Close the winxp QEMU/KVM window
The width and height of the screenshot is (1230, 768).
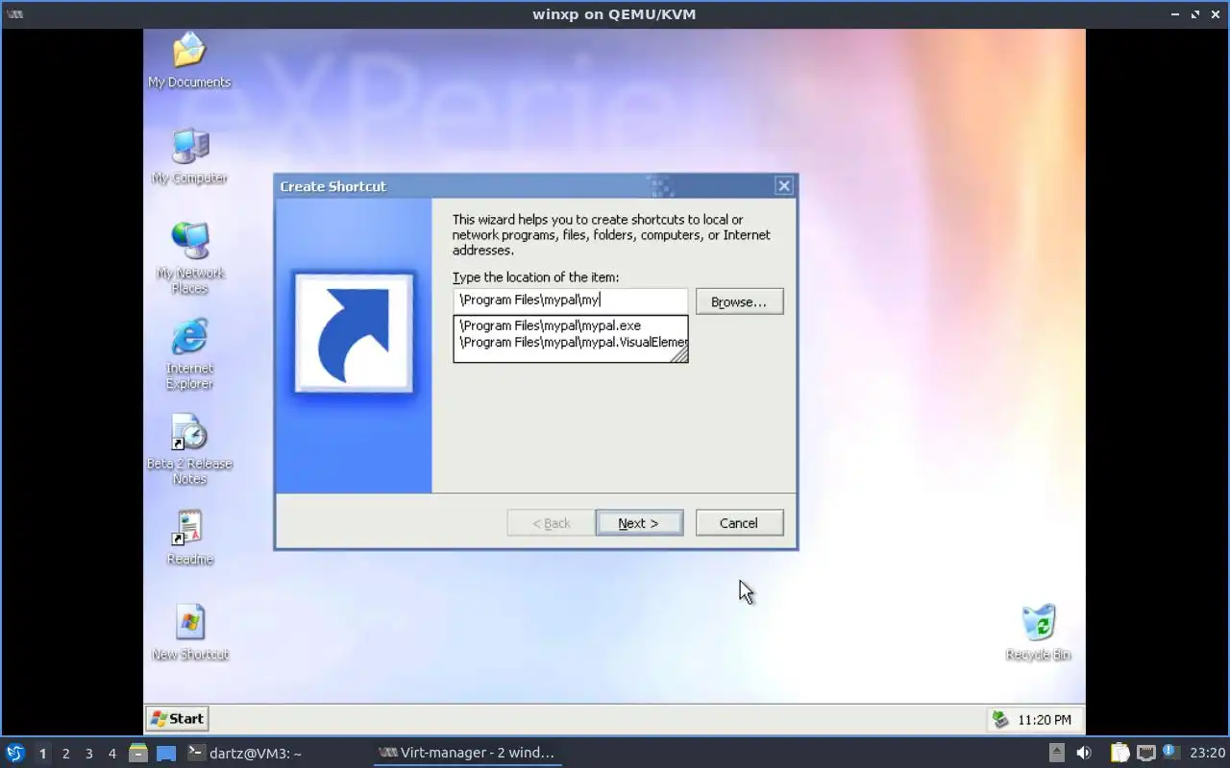(1217, 14)
